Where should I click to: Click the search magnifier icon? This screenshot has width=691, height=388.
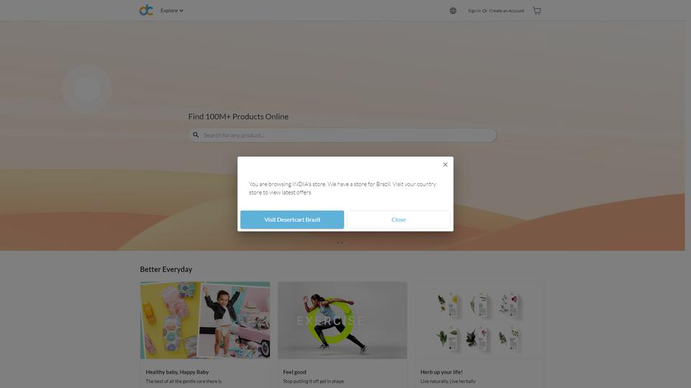coord(196,135)
